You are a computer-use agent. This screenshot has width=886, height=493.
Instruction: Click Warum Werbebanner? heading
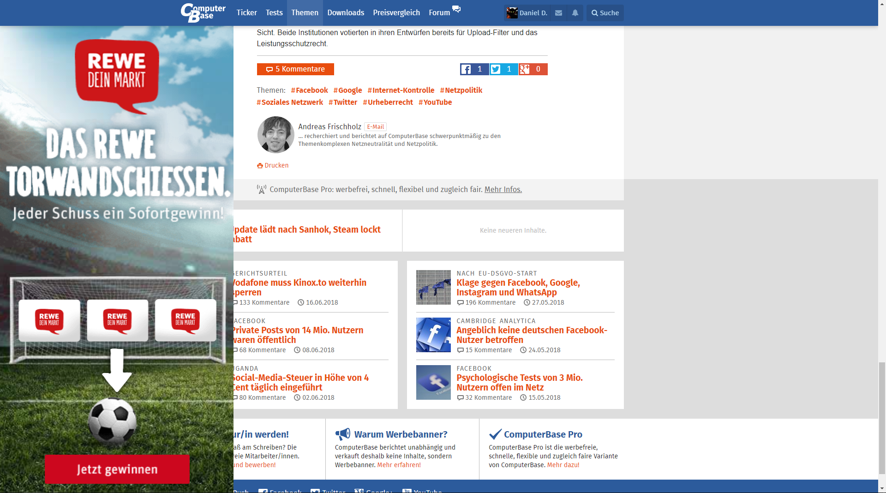click(x=401, y=434)
